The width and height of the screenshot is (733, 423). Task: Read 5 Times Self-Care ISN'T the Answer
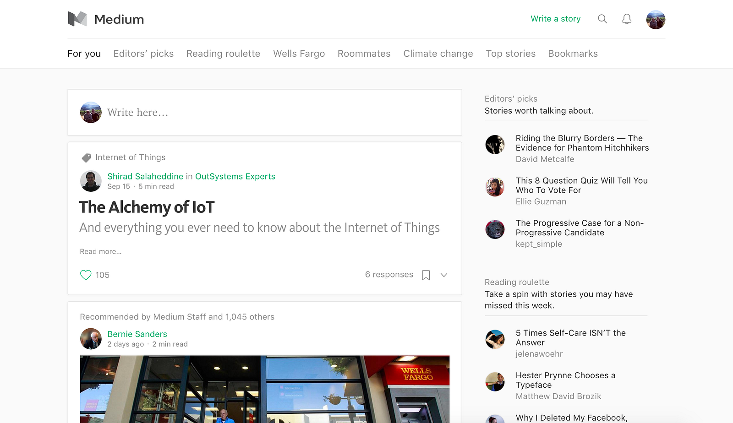pos(571,338)
